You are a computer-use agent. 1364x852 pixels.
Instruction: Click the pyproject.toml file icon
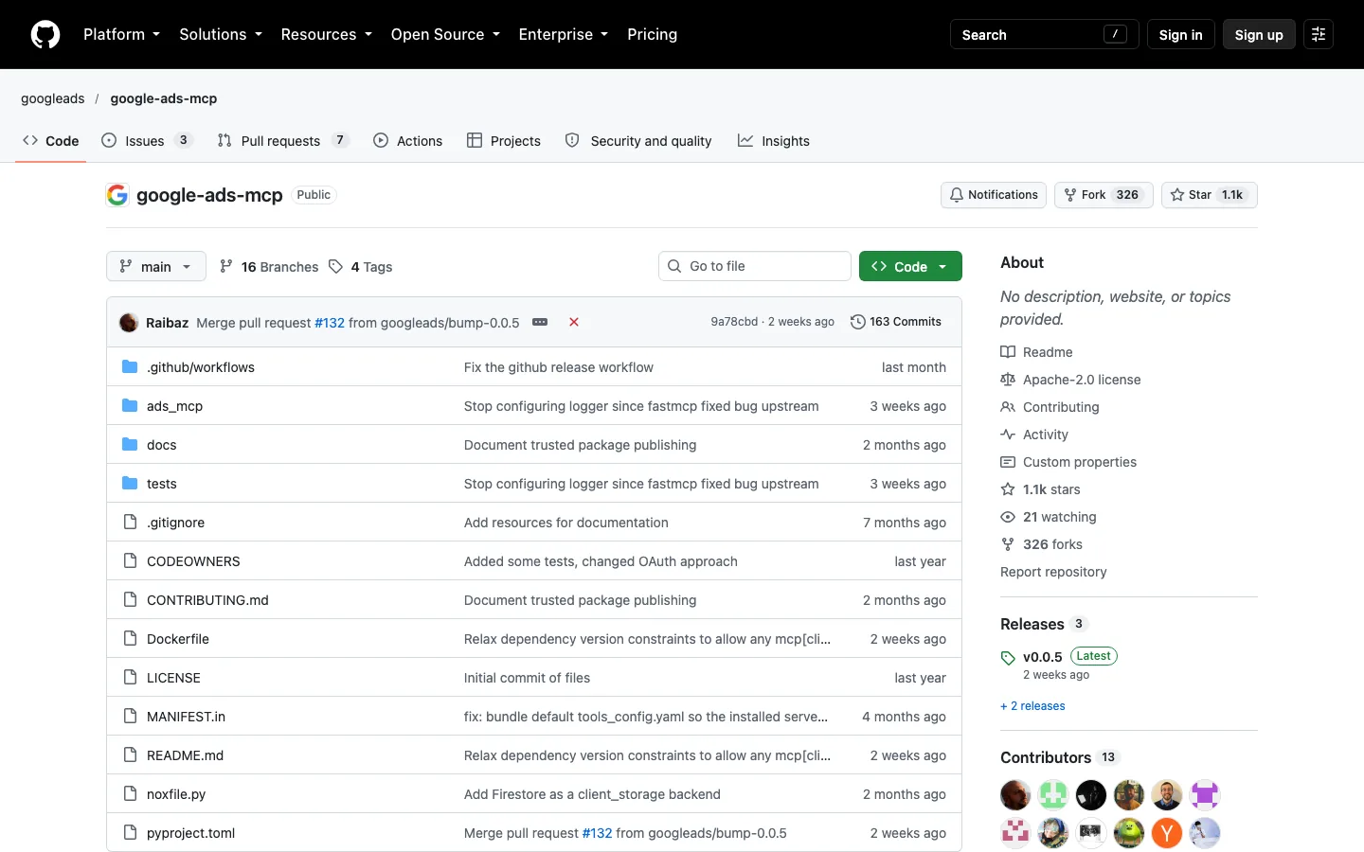tap(130, 832)
